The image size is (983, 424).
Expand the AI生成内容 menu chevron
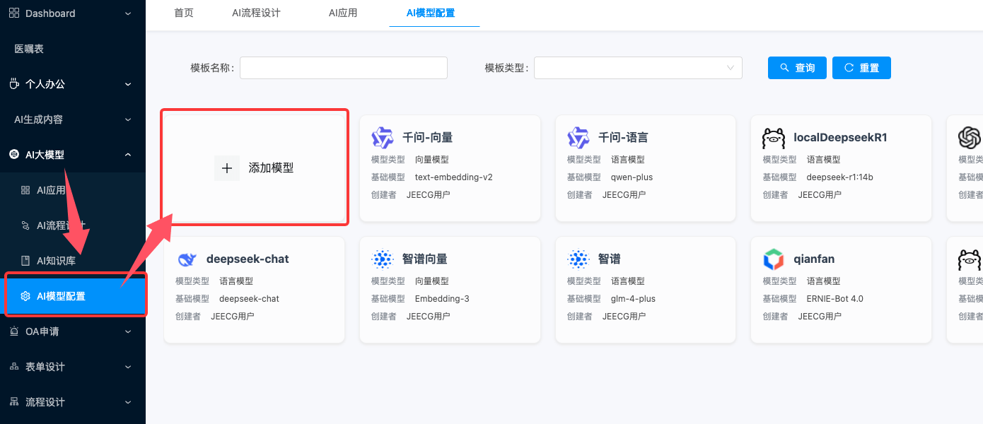pos(128,119)
